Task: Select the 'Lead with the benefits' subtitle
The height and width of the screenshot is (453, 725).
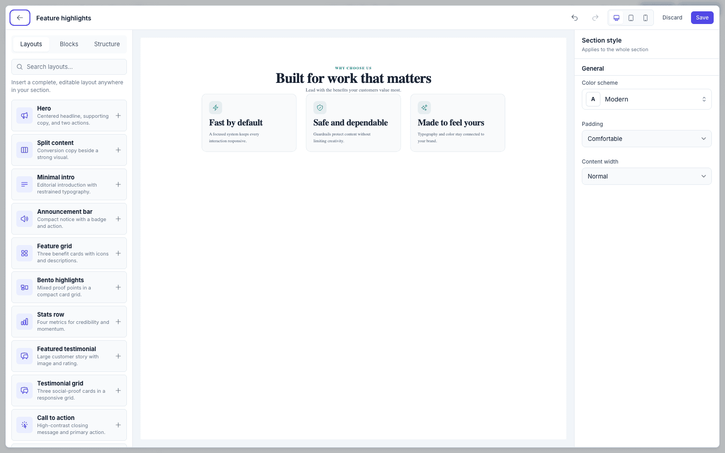Action: coord(353,90)
